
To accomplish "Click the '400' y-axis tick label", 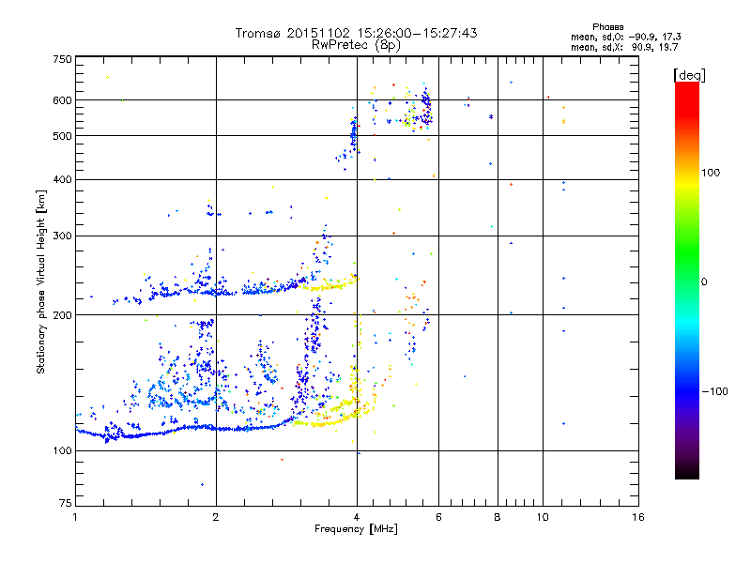I will coord(62,179).
